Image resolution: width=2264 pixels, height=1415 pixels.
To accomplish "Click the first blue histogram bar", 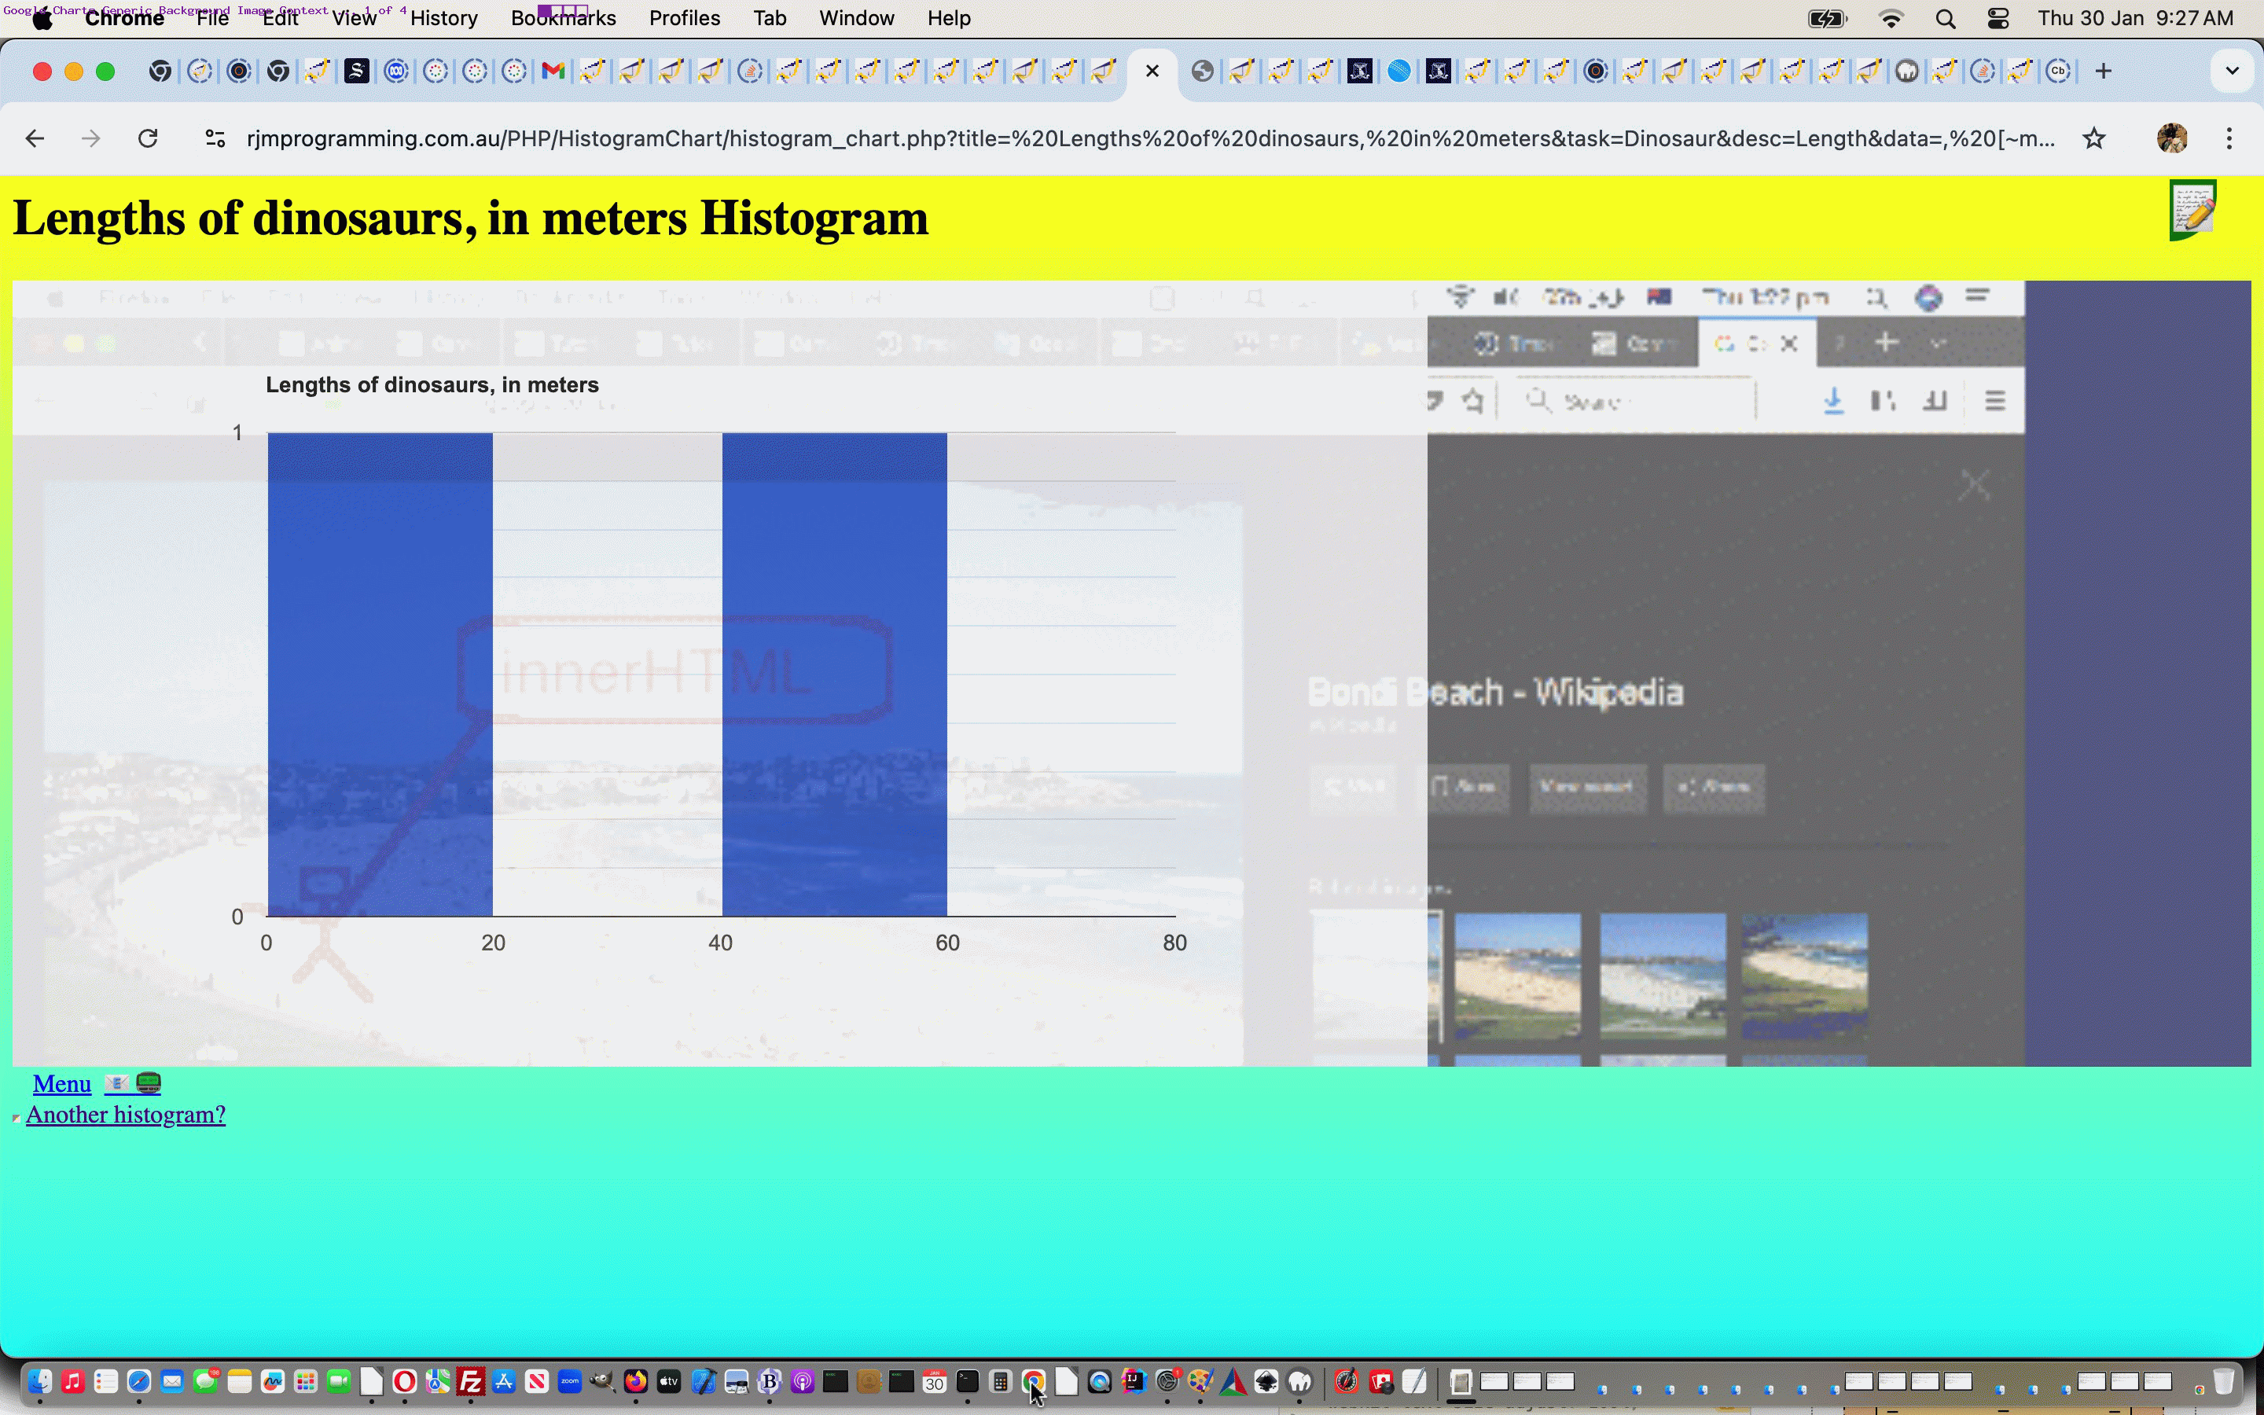I will pyautogui.click(x=380, y=674).
